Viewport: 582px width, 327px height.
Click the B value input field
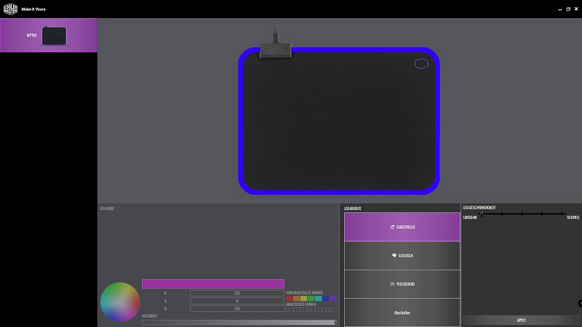237,308
